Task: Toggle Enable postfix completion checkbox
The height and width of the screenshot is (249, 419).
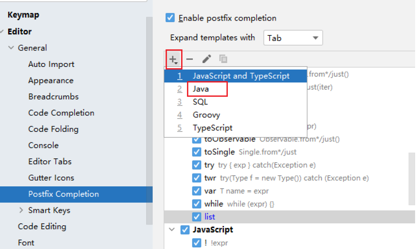Action: [170, 18]
